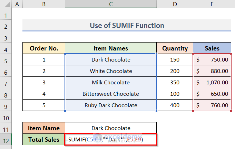Select the 'Ruby Dark Chocolate' cell

click(111, 105)
